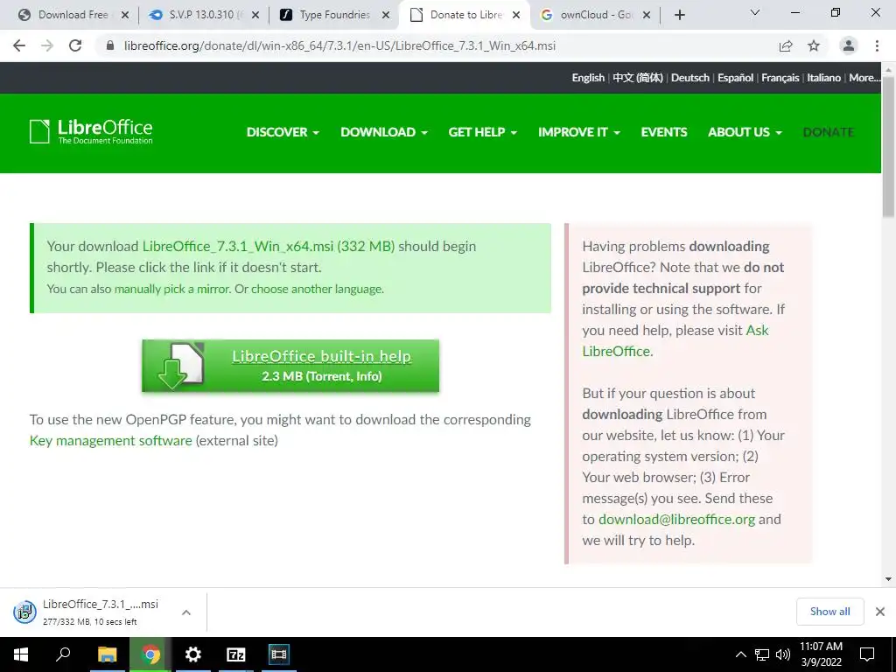Click download@libreoffice.org email link

coord(676,520)
